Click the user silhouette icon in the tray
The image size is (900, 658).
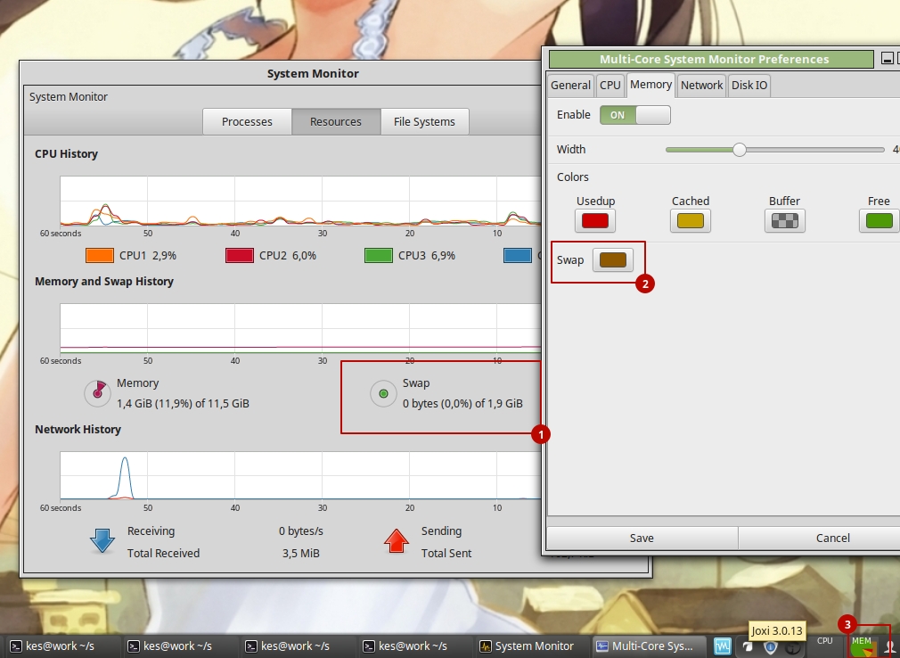click(x=888, y=647)
